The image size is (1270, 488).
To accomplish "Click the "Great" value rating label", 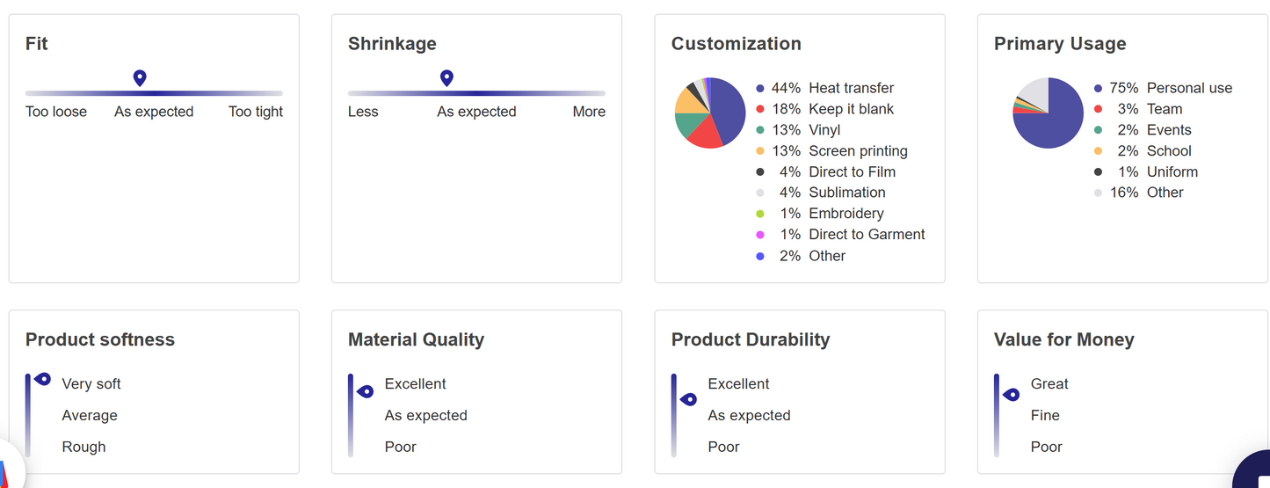I will pyautogui.click(x=1049, y=384).
